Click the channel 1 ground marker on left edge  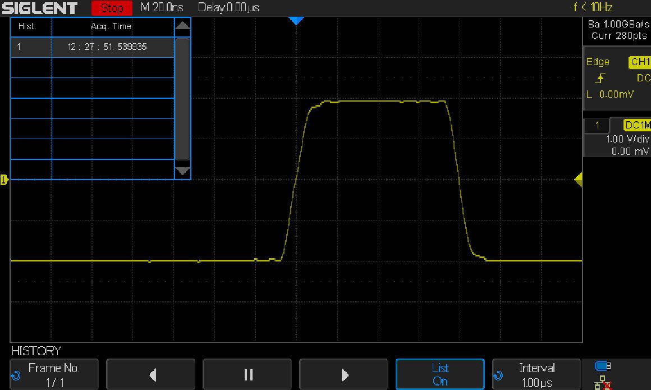(4, 180)
